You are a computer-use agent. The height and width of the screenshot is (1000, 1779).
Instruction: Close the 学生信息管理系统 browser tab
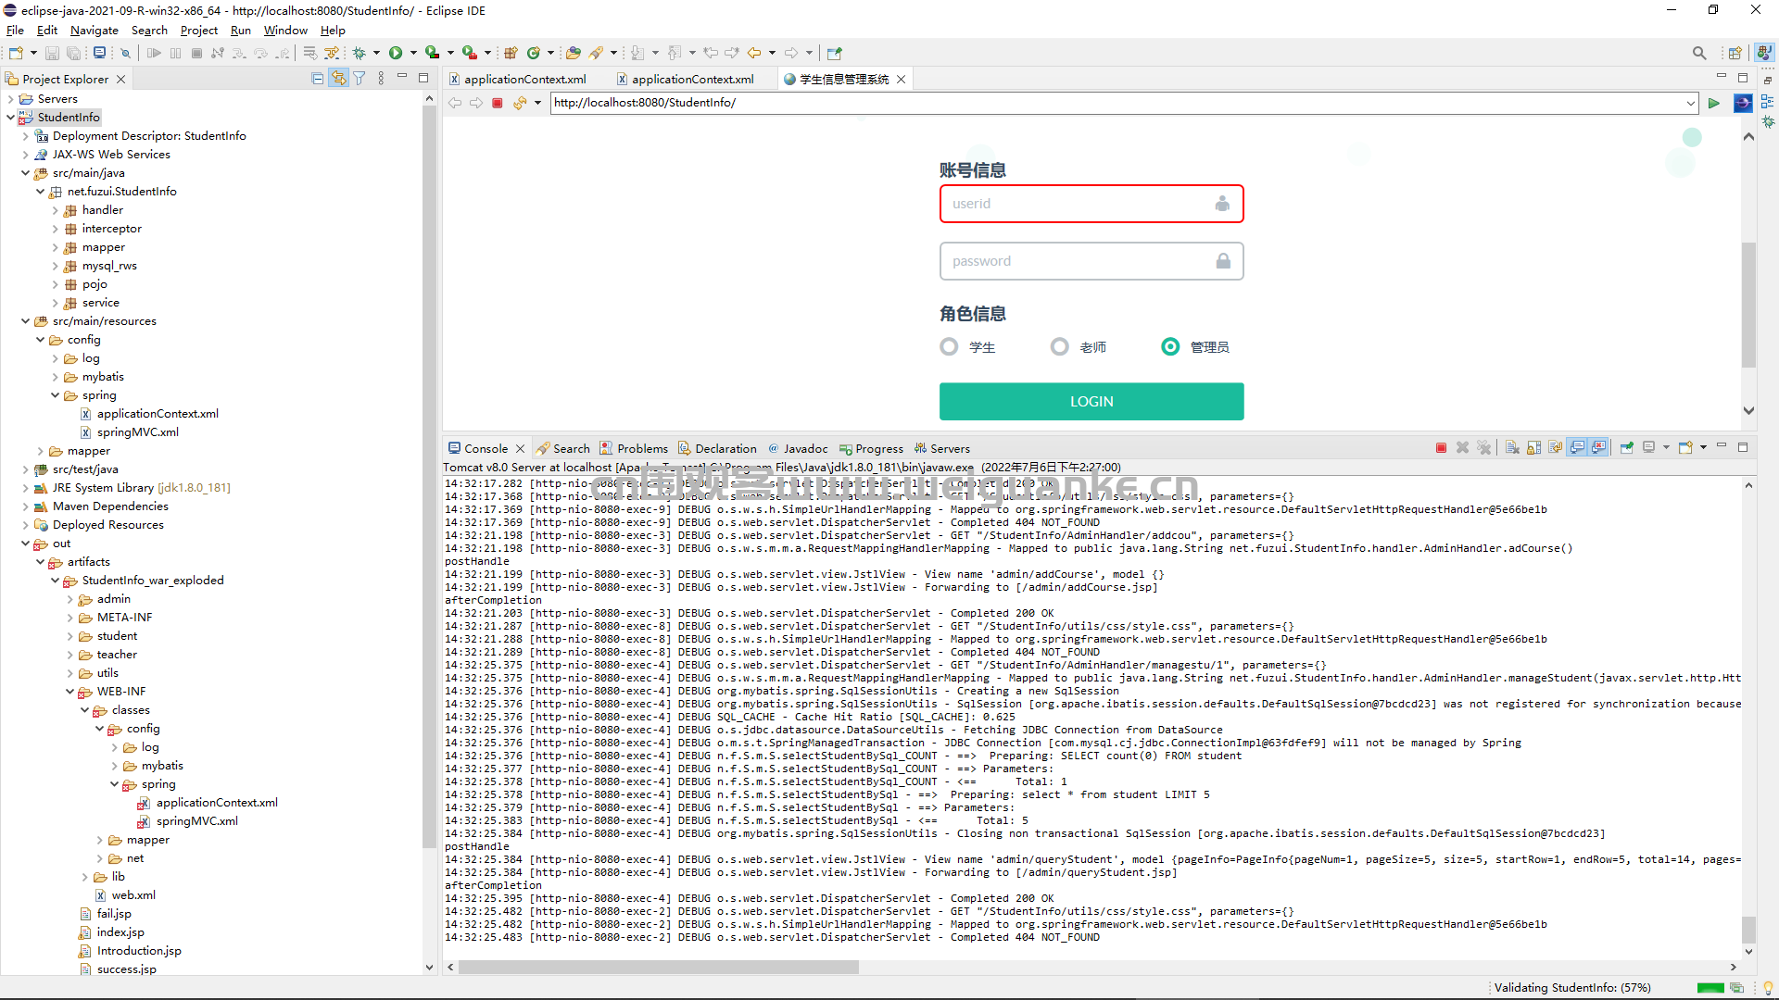[901, 80]
